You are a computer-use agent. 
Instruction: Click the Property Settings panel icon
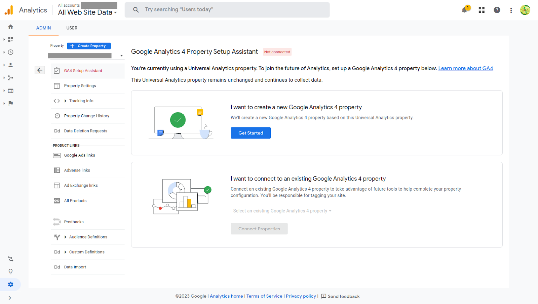(x=57, y=86)
